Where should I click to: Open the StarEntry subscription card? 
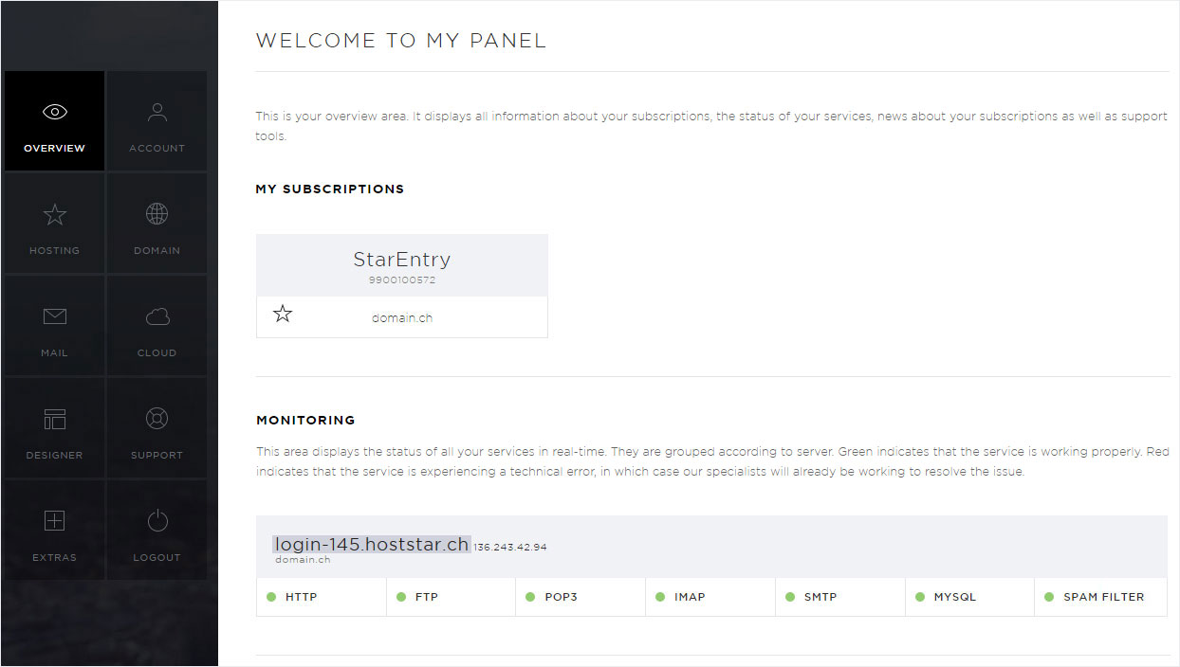402,265
